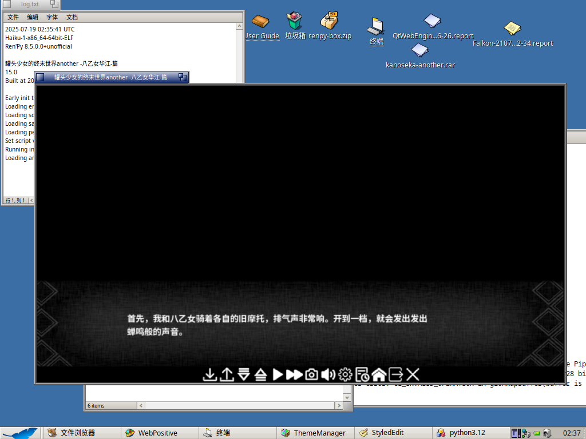Click the network status tray icon
Viewport: 586px width, 439px height.
[x=526, y=433]
